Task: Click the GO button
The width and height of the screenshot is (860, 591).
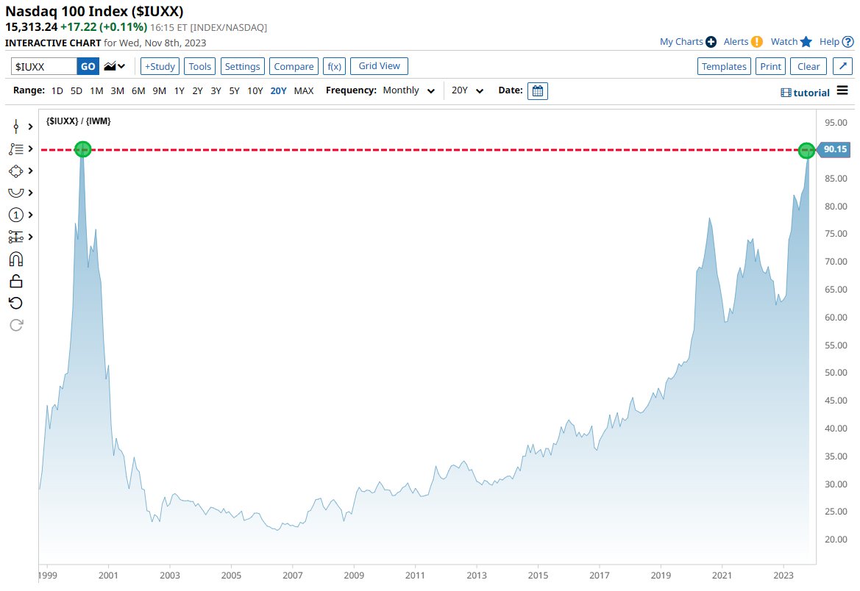Action: pyautogui.click(x=88, y=66)
